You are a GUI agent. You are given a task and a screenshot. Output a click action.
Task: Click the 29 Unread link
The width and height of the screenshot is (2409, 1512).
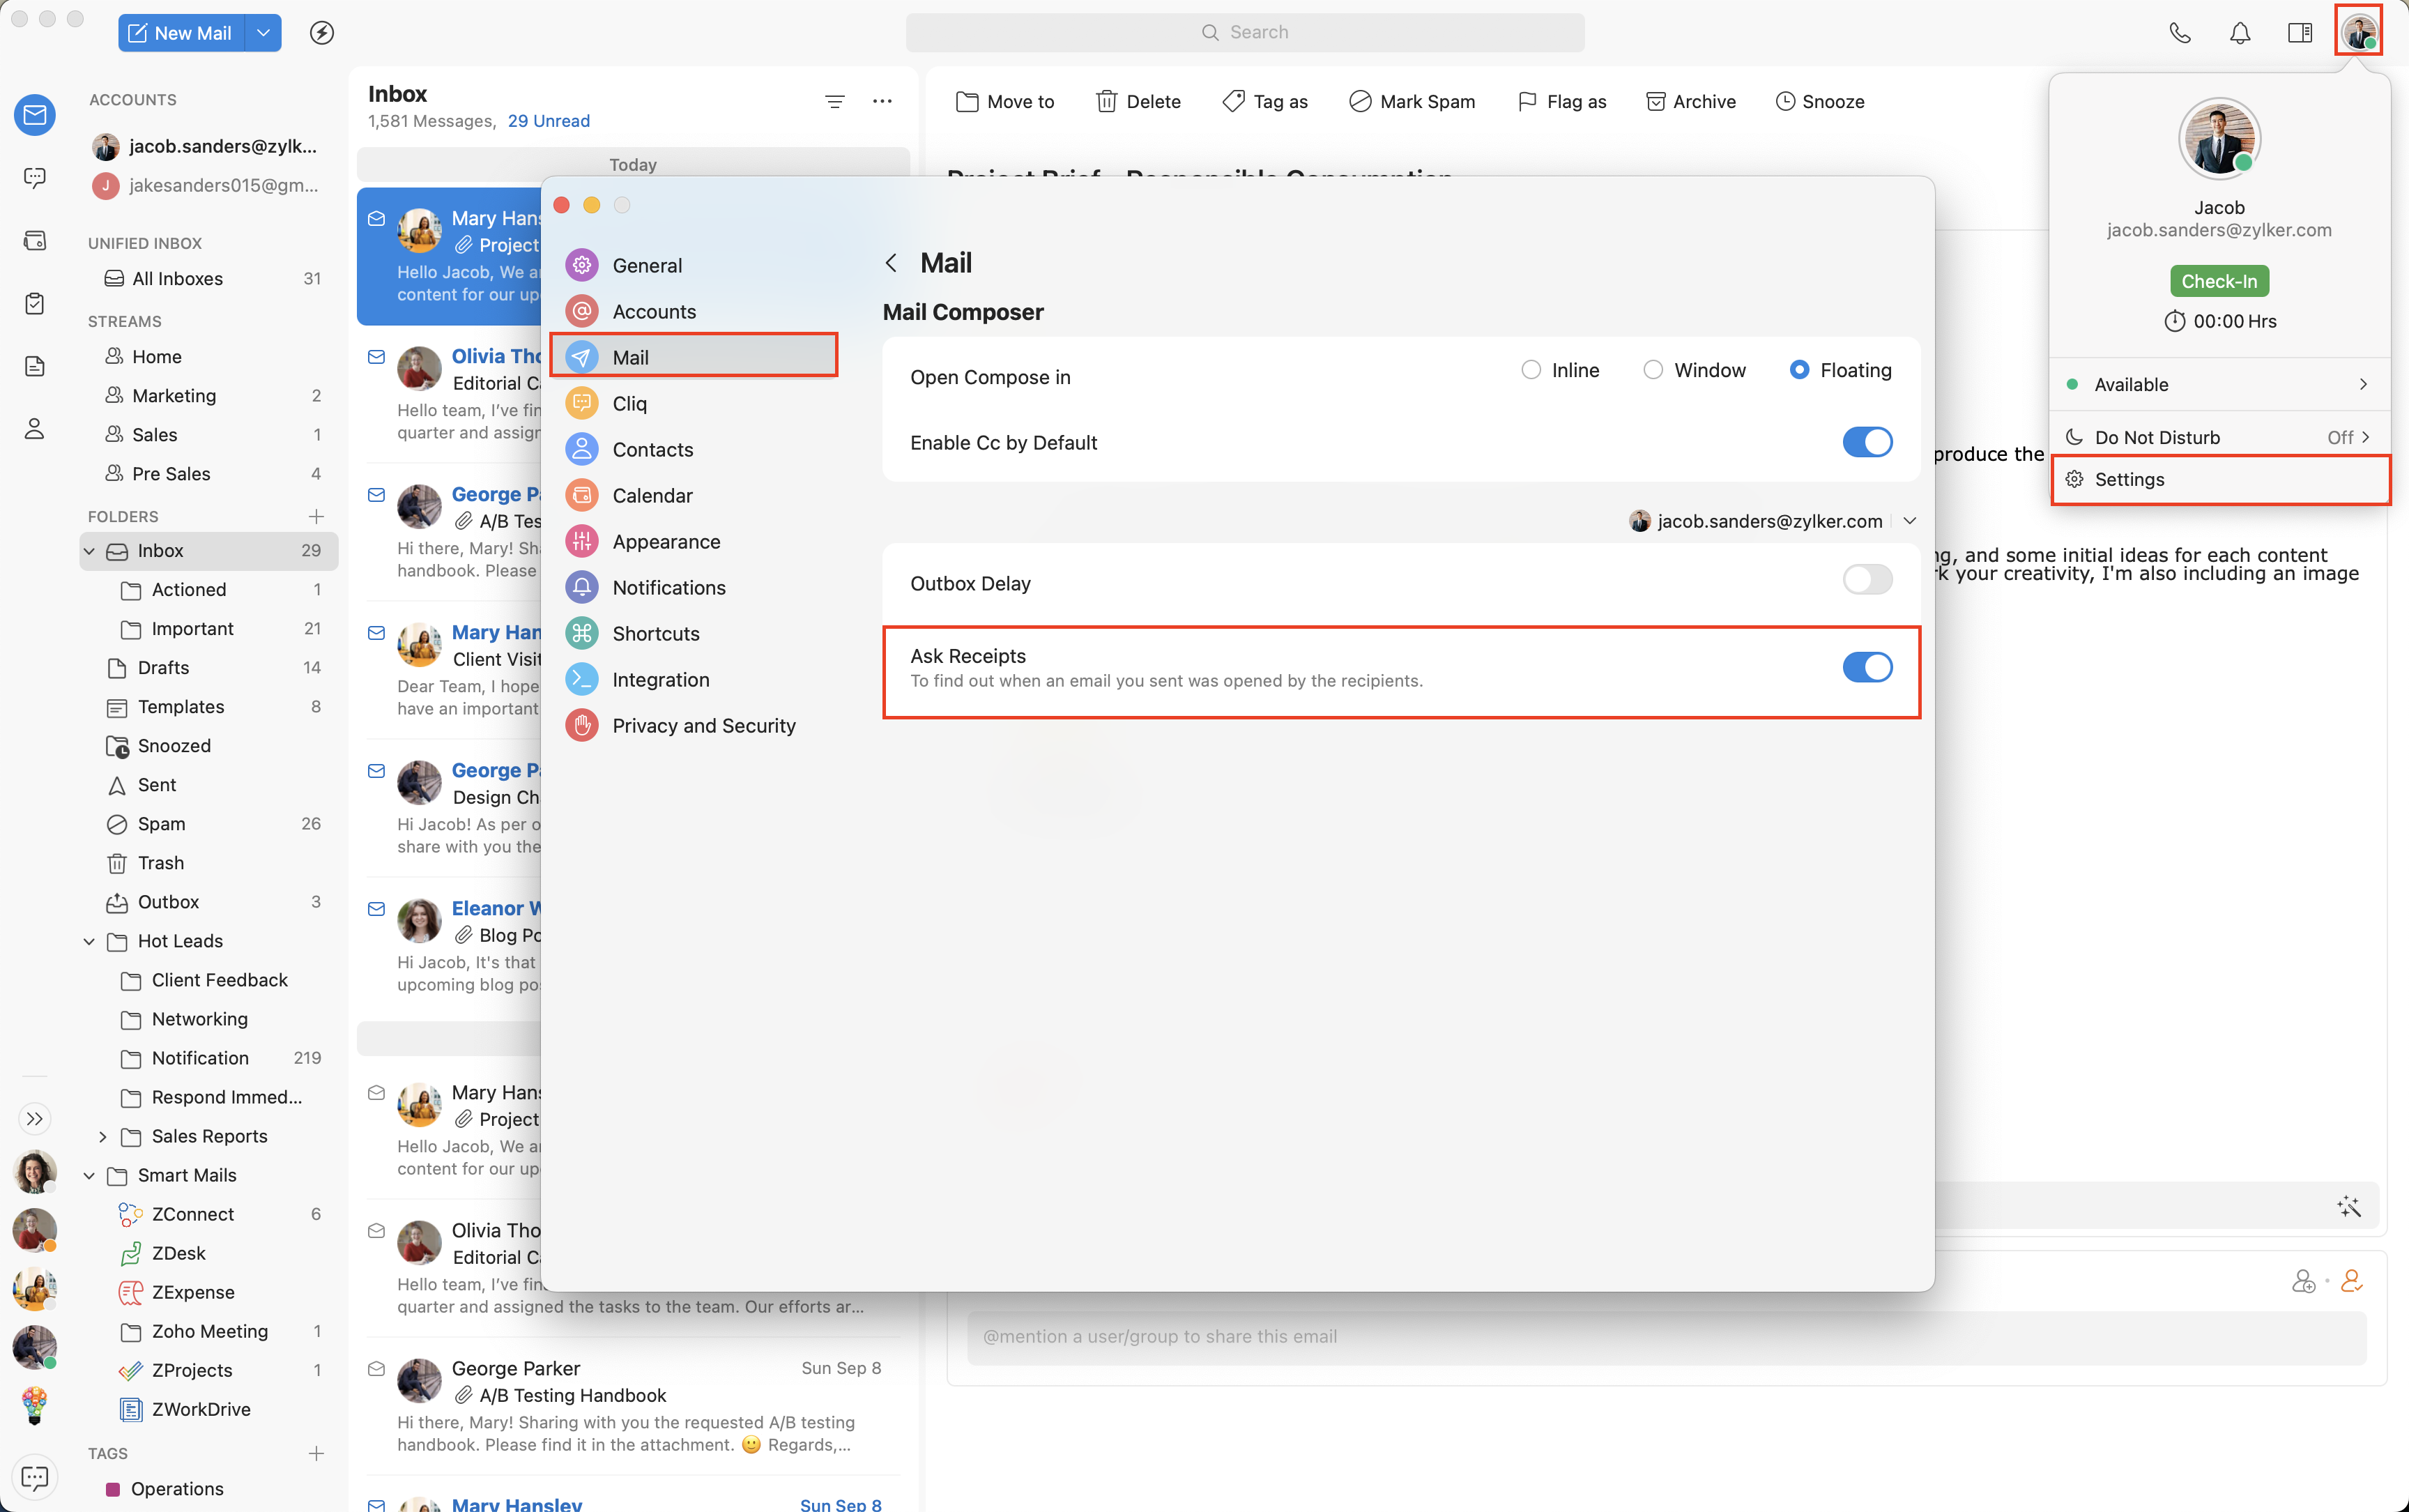(548, 121)
